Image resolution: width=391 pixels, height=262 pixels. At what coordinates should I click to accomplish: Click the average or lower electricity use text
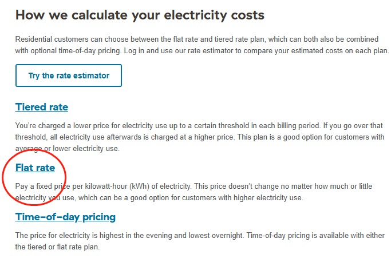(68, 149)
